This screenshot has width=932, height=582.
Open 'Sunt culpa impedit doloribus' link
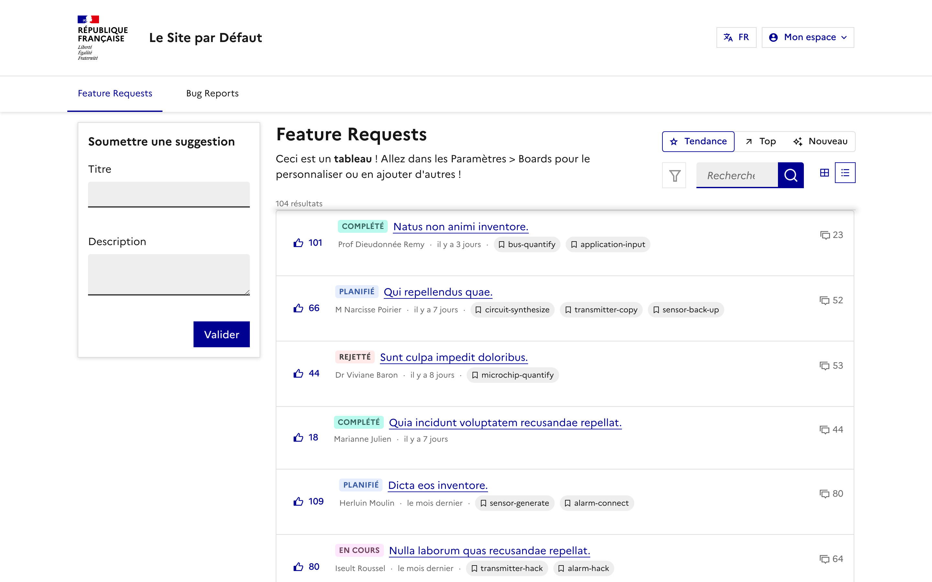[x=453, y=357]
